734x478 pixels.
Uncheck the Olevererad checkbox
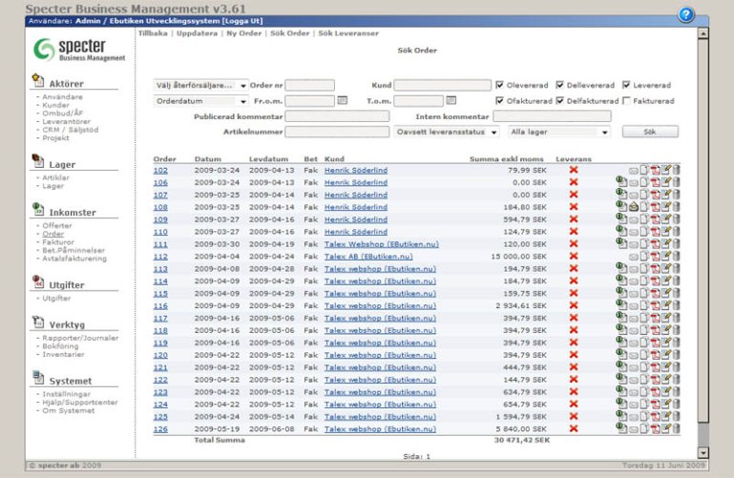(500, 85)
